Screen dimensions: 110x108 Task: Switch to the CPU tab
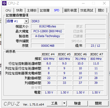click(8, 10)
